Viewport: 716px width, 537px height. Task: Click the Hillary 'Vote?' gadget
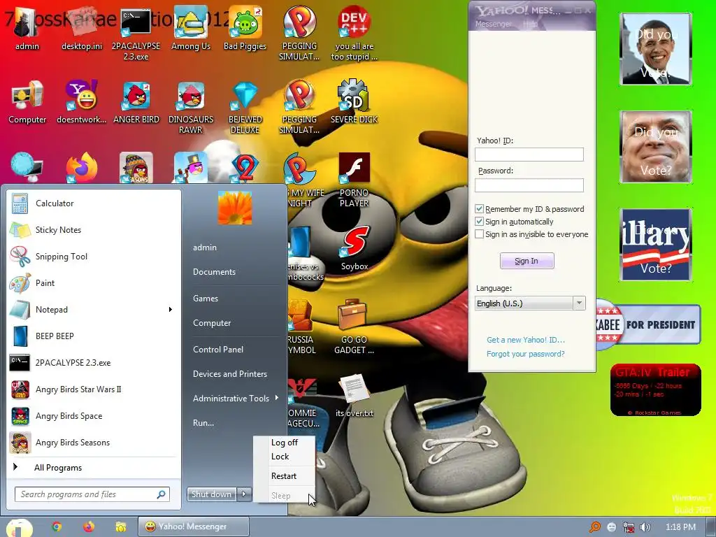[x=656, y=245]
